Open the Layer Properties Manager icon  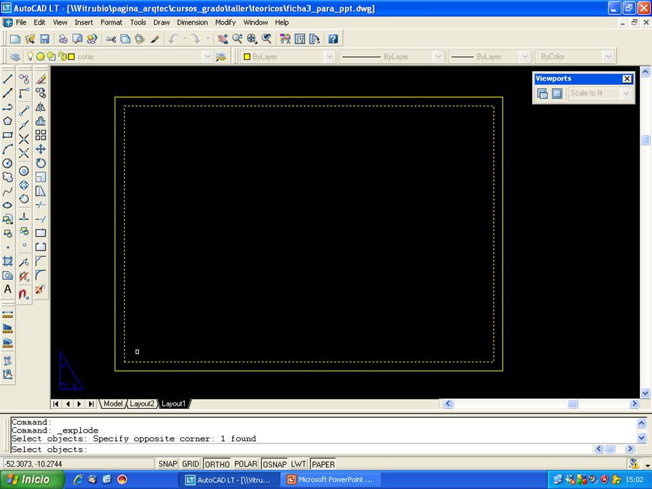coord(15,56)
